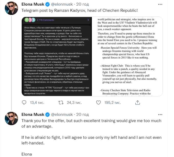
Task: Click the share upload icon
Action: tap(137, 103)
